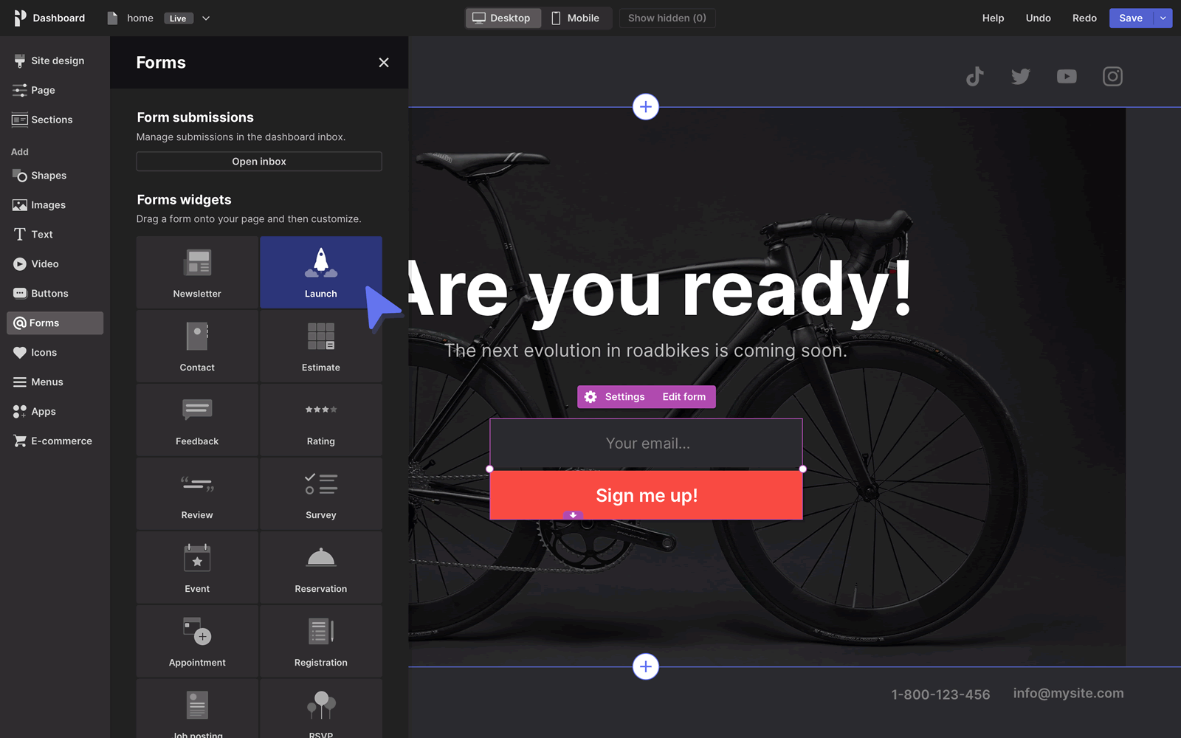This screenshot has height=738, width=1181.
Task: Select Forms in the sidebar
Action: coord(55,323)
